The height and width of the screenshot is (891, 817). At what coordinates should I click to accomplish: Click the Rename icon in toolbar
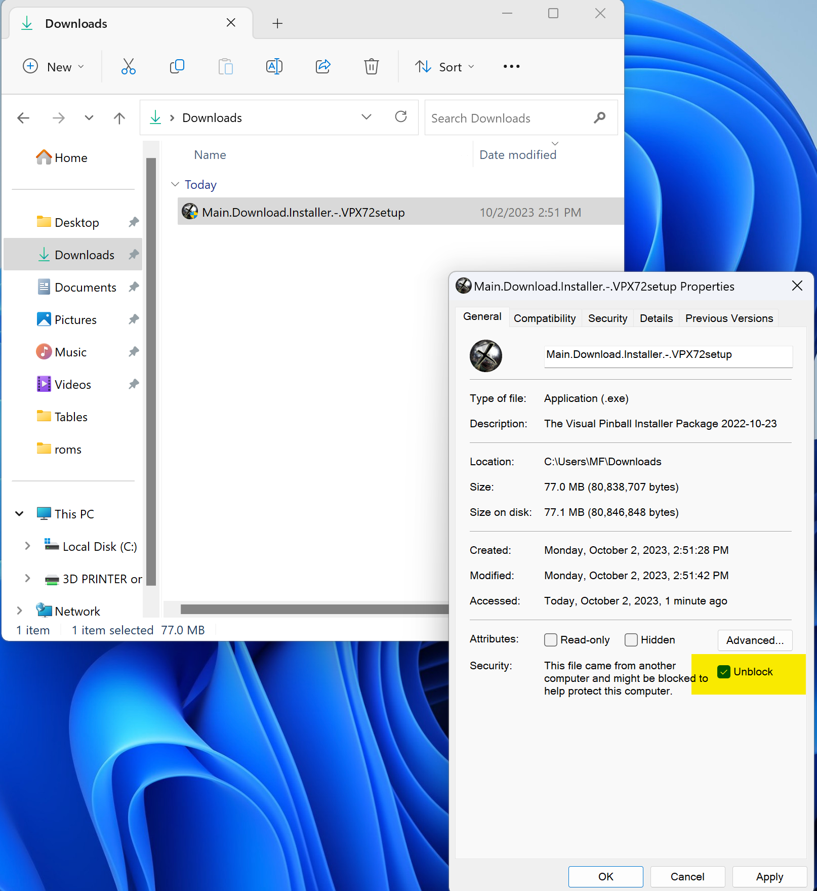(x=274, y=66)
